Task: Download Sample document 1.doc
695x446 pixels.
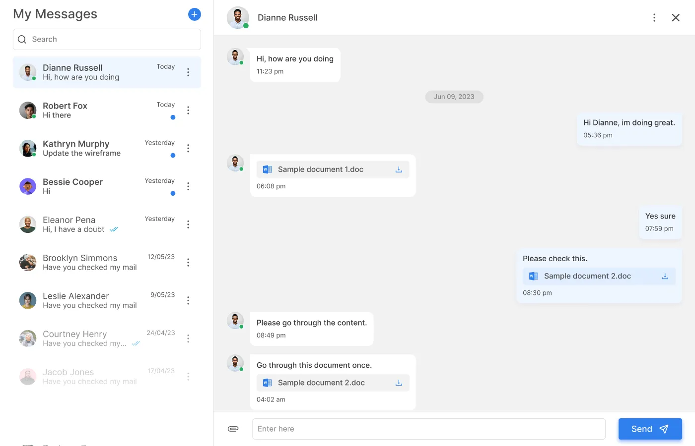Action: coord(399,169)
